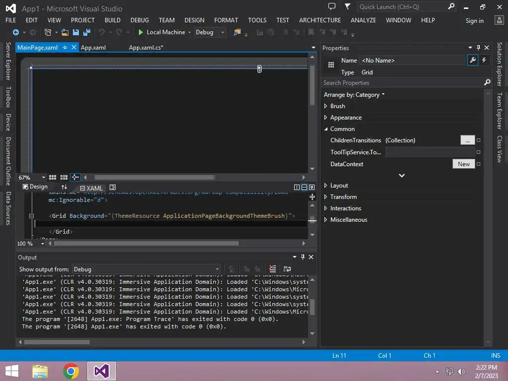Open the XAML document outline icon

click(113, 187)
